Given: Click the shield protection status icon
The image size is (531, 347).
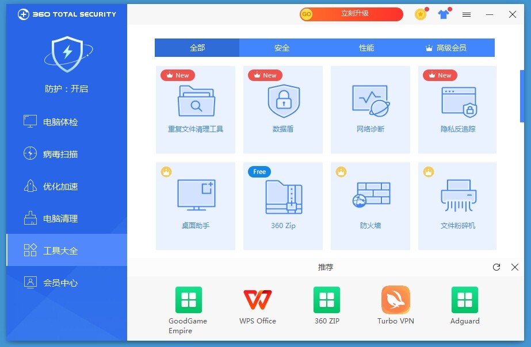Looking at the screenshot, I should [x=67, y=54].
